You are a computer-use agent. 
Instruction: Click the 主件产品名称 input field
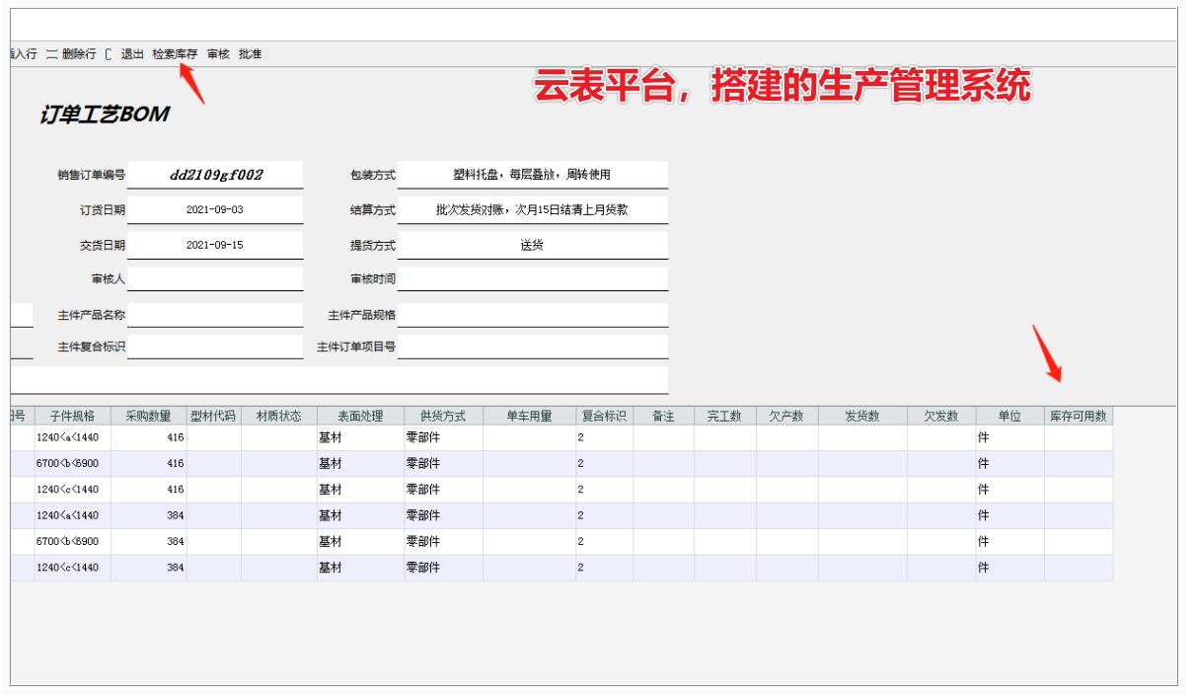click(219, 311)
